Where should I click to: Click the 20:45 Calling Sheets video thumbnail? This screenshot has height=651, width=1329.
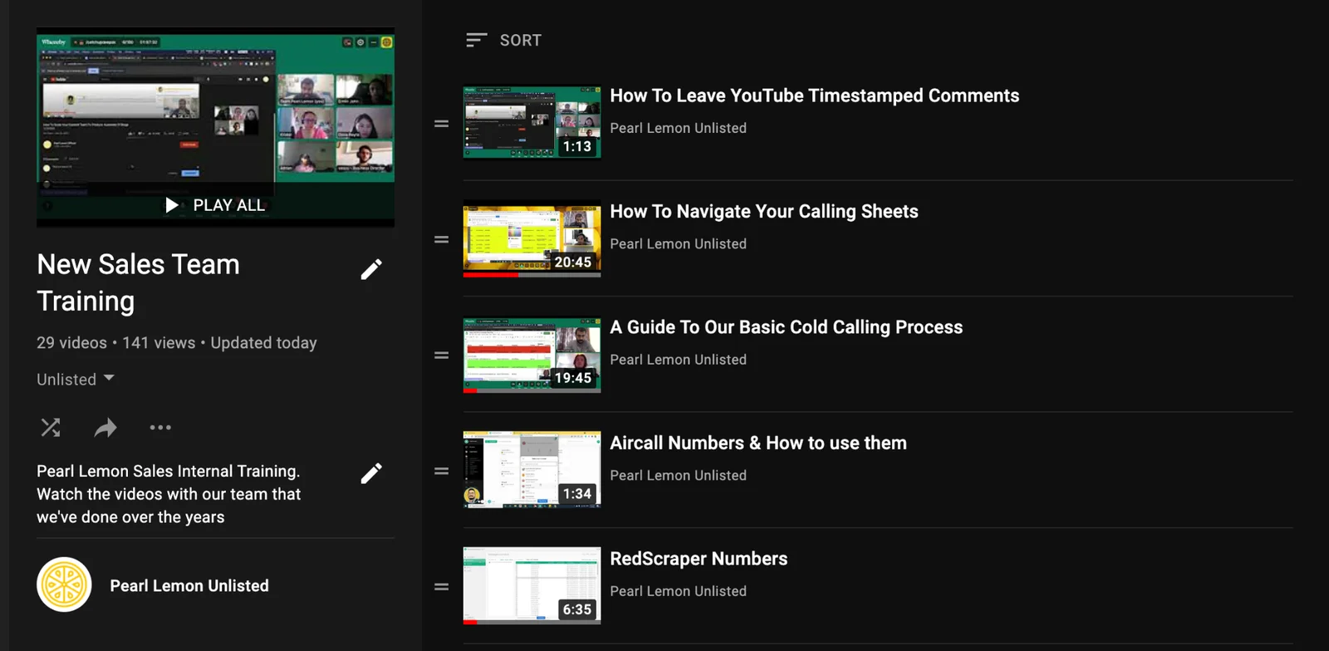point(532,241)
